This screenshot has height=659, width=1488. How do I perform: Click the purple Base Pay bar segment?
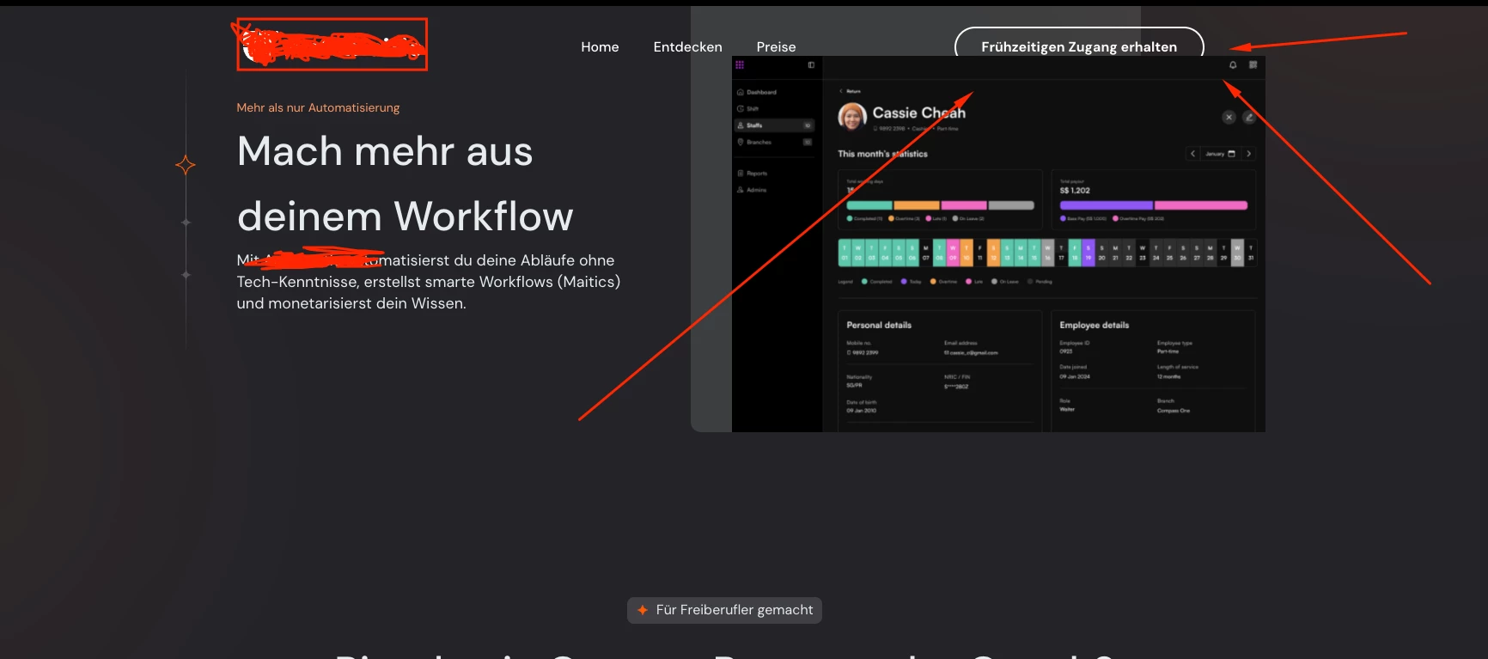point(1107,205)
